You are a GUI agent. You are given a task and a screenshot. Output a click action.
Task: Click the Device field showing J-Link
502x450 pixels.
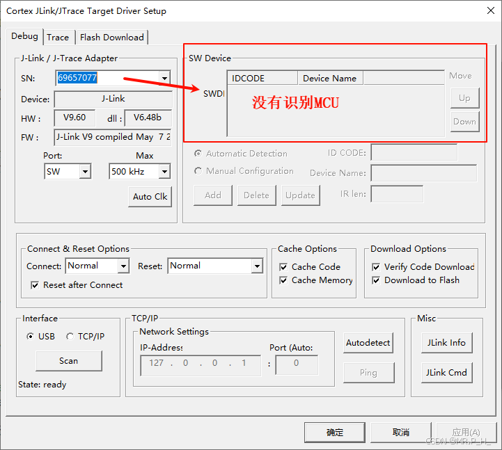coord(113,99)
